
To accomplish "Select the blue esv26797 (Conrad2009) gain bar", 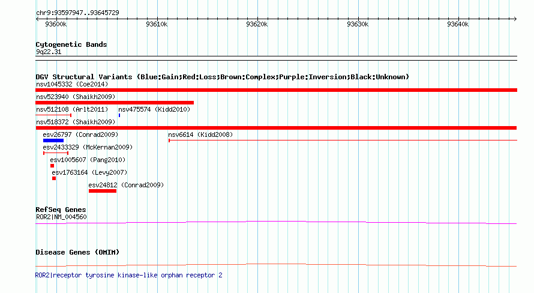I will coord(53,140).
